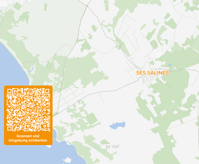Viewport: 199px width, 164px height.
Task: Click the square green field north of the lake
Action: click(x=91, y=118)
